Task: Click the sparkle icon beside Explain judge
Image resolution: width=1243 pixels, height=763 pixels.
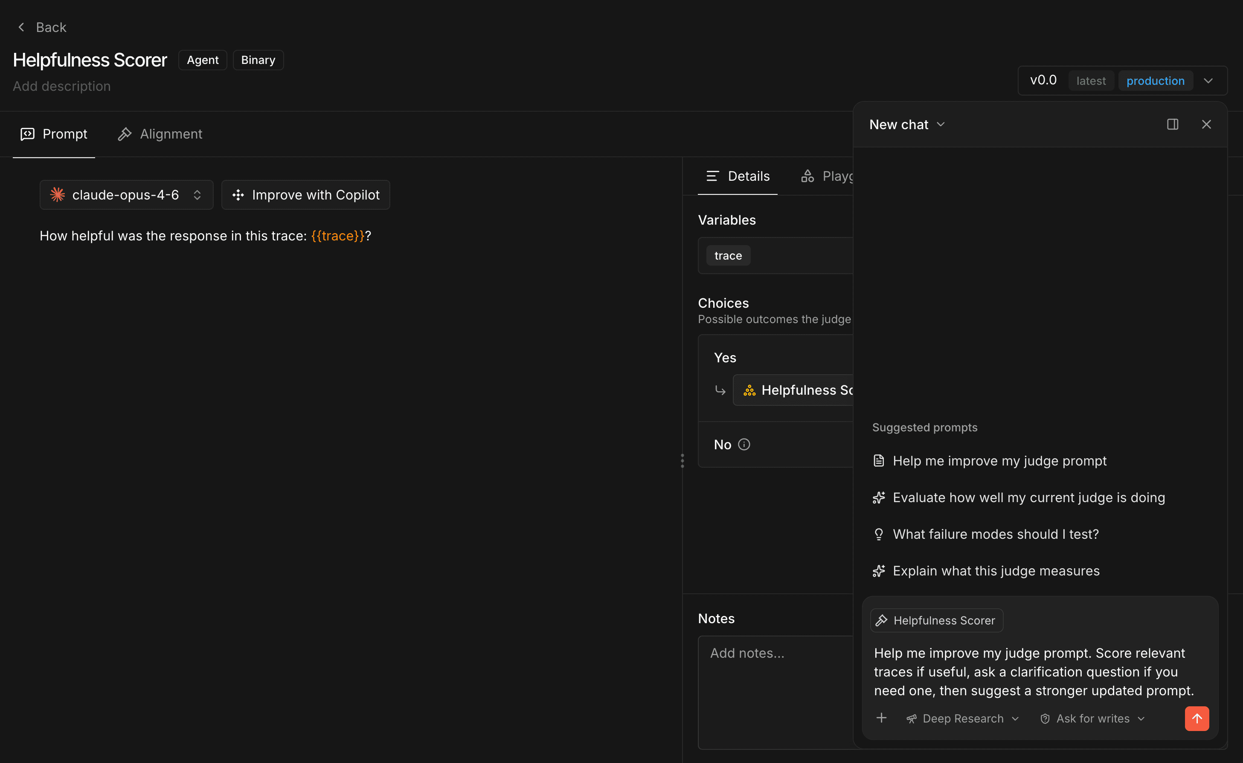Action: pyautogui.click(x=879, y=571)
